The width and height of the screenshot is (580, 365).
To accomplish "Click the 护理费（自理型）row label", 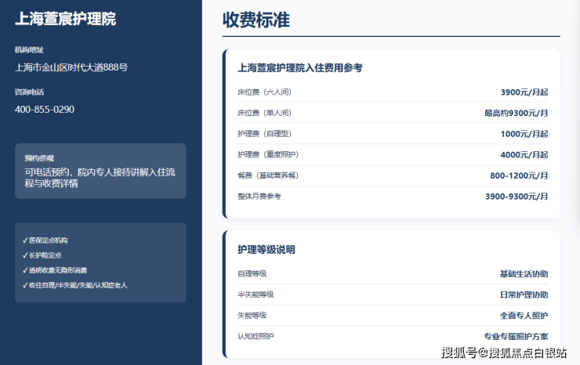I will coord(264,133).
